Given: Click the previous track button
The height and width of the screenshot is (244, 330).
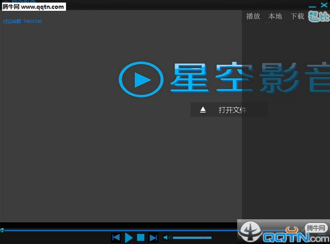Looking at the screenshot, I should tap(116, 238).
